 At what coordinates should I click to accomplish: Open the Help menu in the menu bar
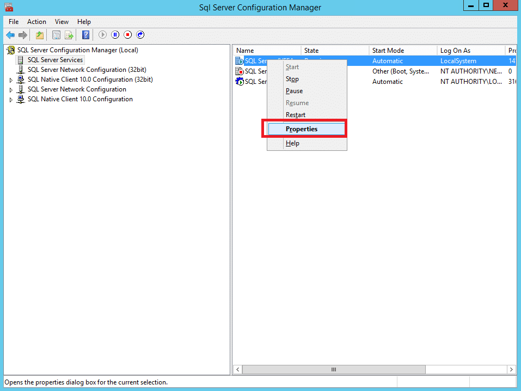point(84,22)
